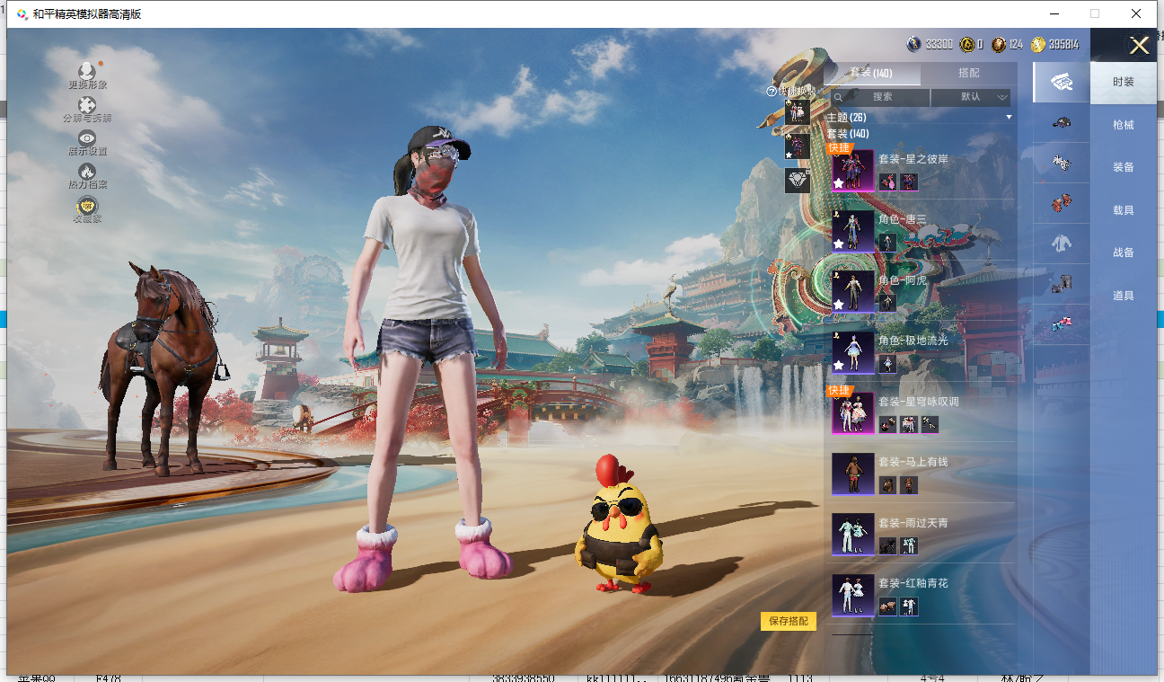Select the first quick-swap outfit slot
This screenshot has height=682, width=1164.
tap(797, 112)
